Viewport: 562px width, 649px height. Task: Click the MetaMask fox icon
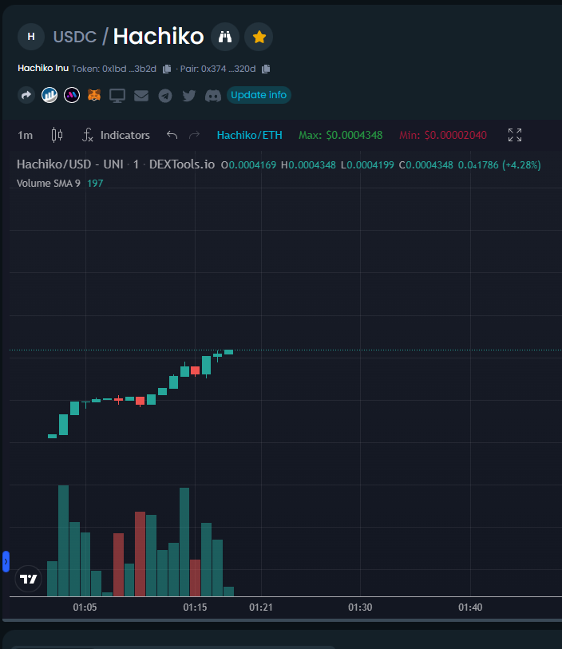(94, 96)
